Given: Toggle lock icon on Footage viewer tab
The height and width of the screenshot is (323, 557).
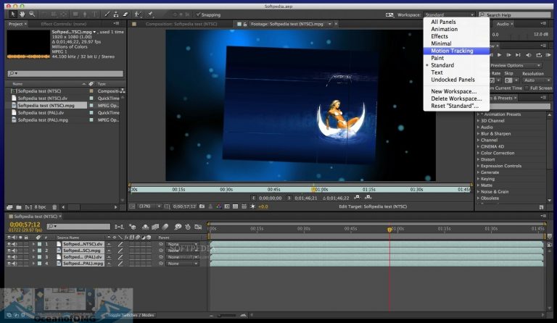Looking at the screenshot, I should tap(244, 24).
